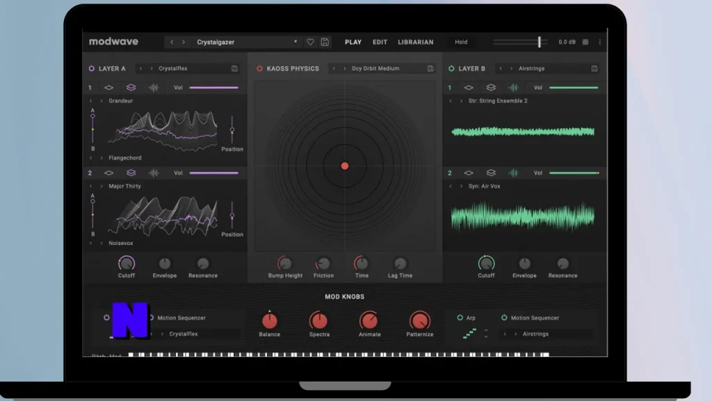Click the Layer A Envelope knob
Image resolution: width=712 pixels, height=401 pixels.
click(x=164, y=264)
